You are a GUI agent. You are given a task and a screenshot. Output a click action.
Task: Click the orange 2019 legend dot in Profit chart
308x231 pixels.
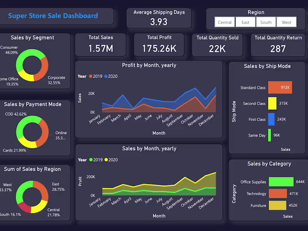pos(90,76)
